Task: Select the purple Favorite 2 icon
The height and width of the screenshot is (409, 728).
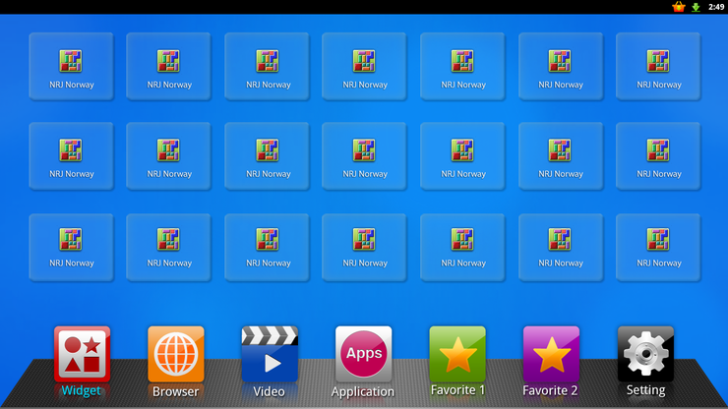Action: (x=551, y=354)
